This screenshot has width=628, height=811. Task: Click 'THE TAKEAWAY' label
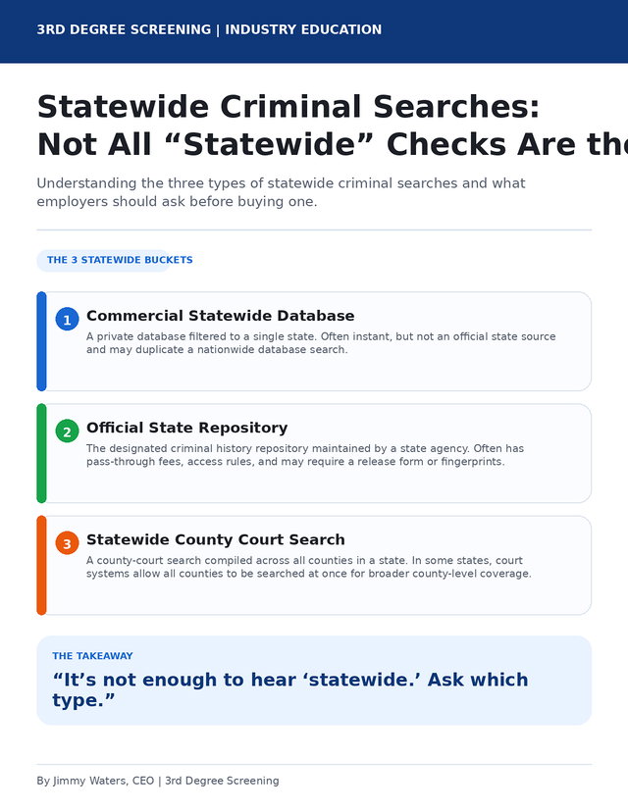[92, 656]
